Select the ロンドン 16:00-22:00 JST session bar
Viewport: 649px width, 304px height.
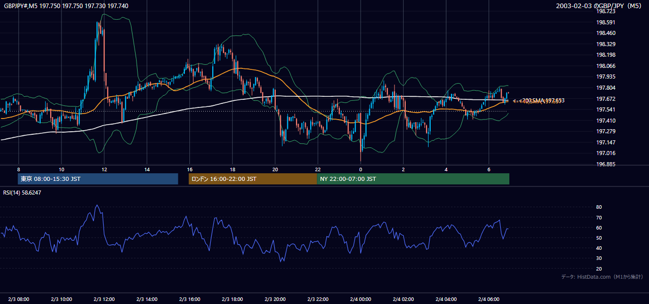coord(252,179)
